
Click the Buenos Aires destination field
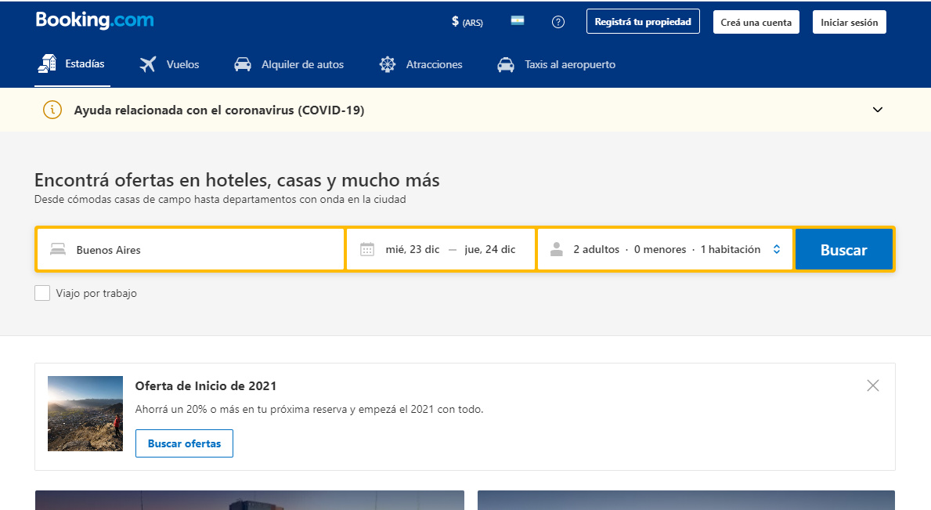(190, 249)
